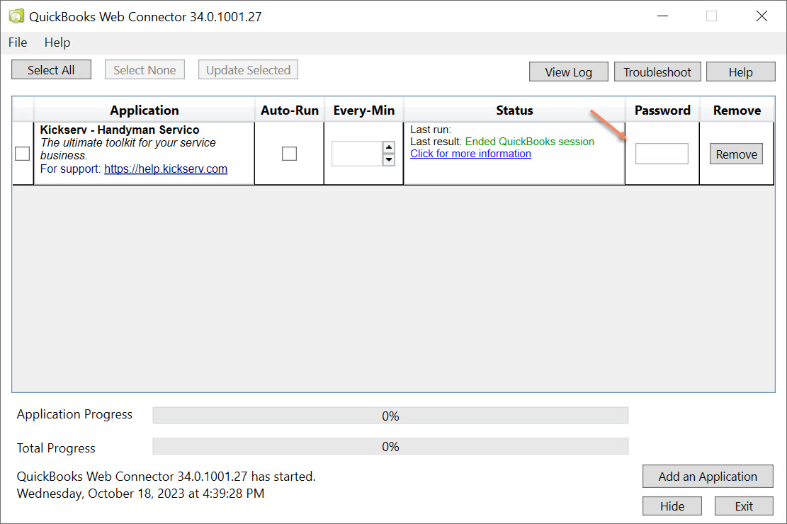The height and width of the screenshot is (524, 787).
Task: Click the Application column header
Action: tap(144, 110)
